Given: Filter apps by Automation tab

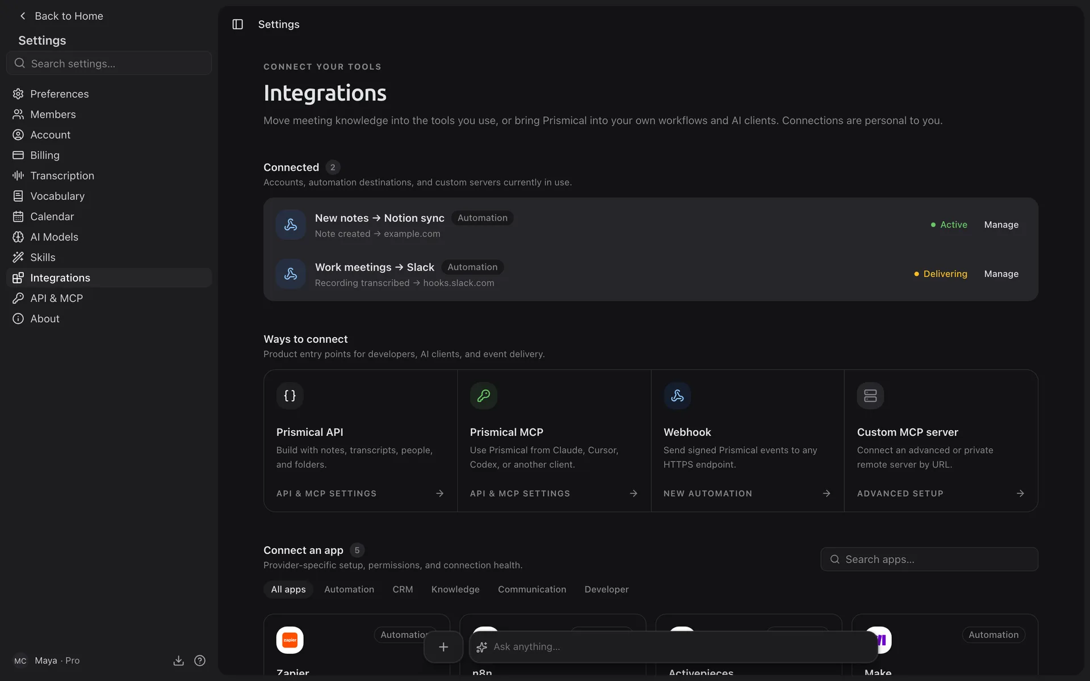Looking at the screenshot, I should pos(349,589).
